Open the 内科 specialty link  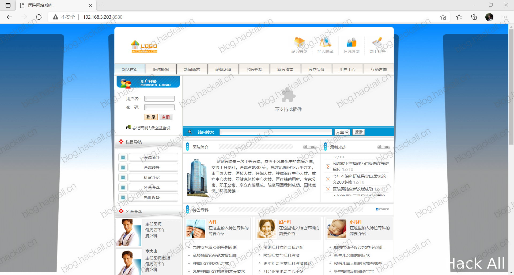[212, 222]
